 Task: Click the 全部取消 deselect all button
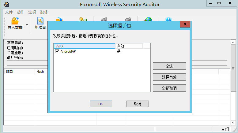pyautogui.click(x=169, y=88)
